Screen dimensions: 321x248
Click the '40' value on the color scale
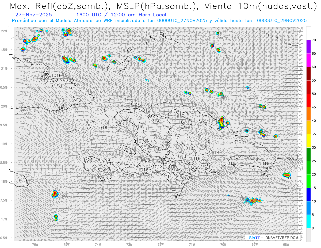314,121
